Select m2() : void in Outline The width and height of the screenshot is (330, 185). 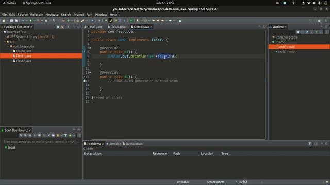(x=287, y=51)
